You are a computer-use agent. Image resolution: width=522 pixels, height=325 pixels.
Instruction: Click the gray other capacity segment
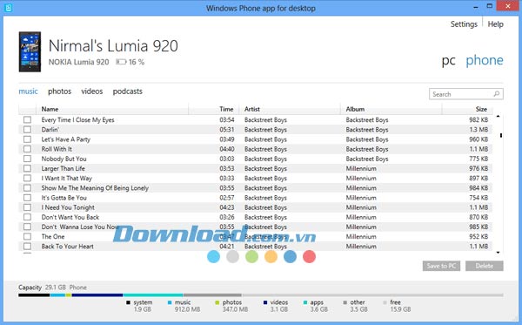(212, 295)
